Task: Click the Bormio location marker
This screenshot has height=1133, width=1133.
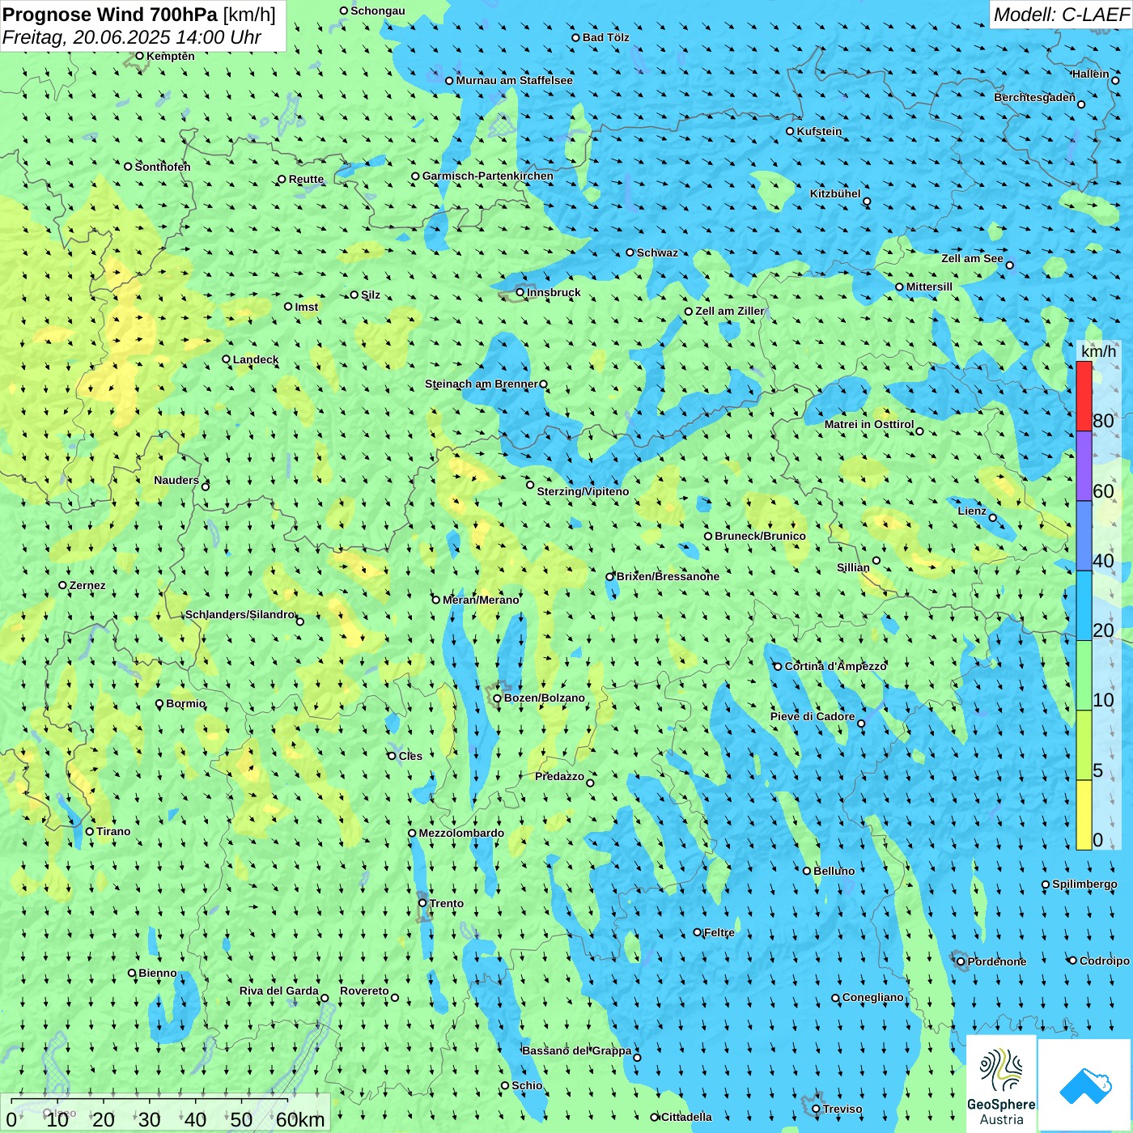Action: (159, 704)
